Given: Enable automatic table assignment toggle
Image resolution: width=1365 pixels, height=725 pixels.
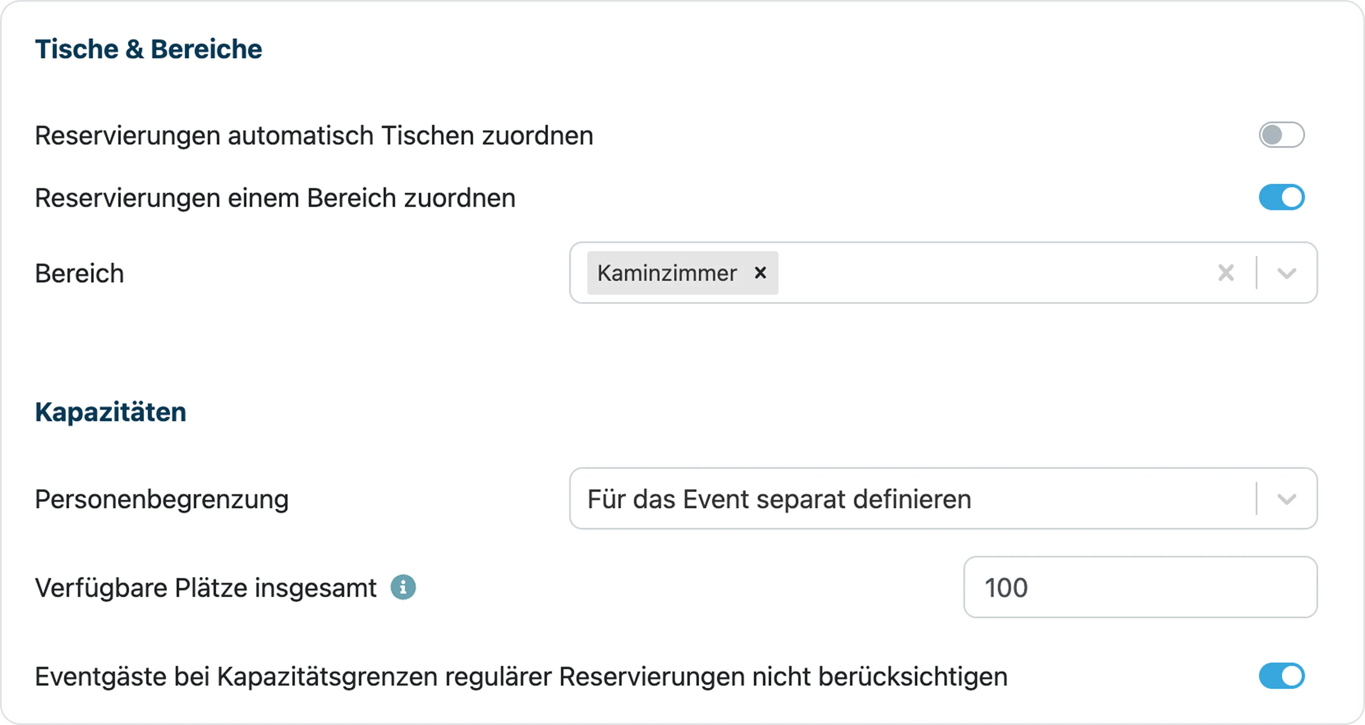Looking at the screenshot, I should click(1281, 135).
